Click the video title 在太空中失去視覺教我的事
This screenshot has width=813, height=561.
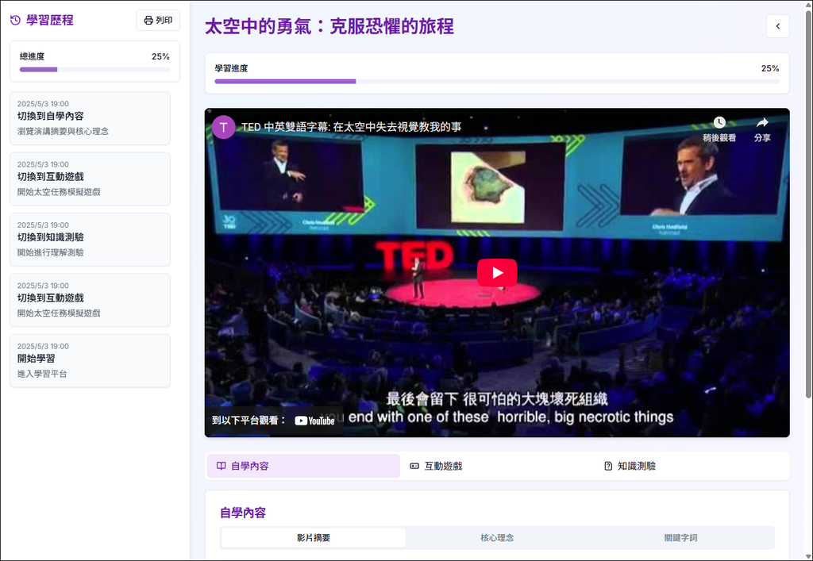(x=397, y=127)
